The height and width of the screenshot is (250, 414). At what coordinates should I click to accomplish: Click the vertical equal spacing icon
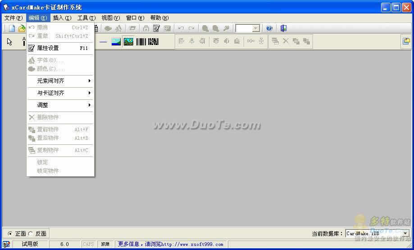(x=261, y=41)
